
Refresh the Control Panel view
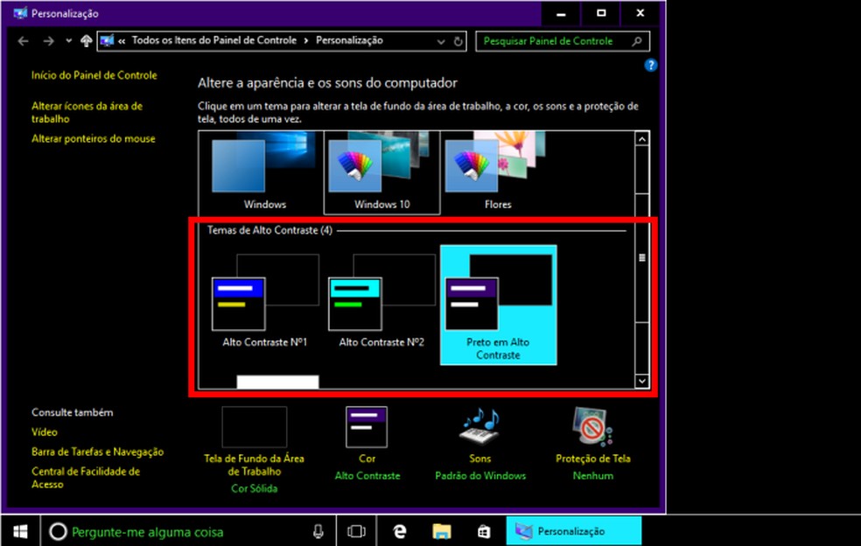click(458, 41)
